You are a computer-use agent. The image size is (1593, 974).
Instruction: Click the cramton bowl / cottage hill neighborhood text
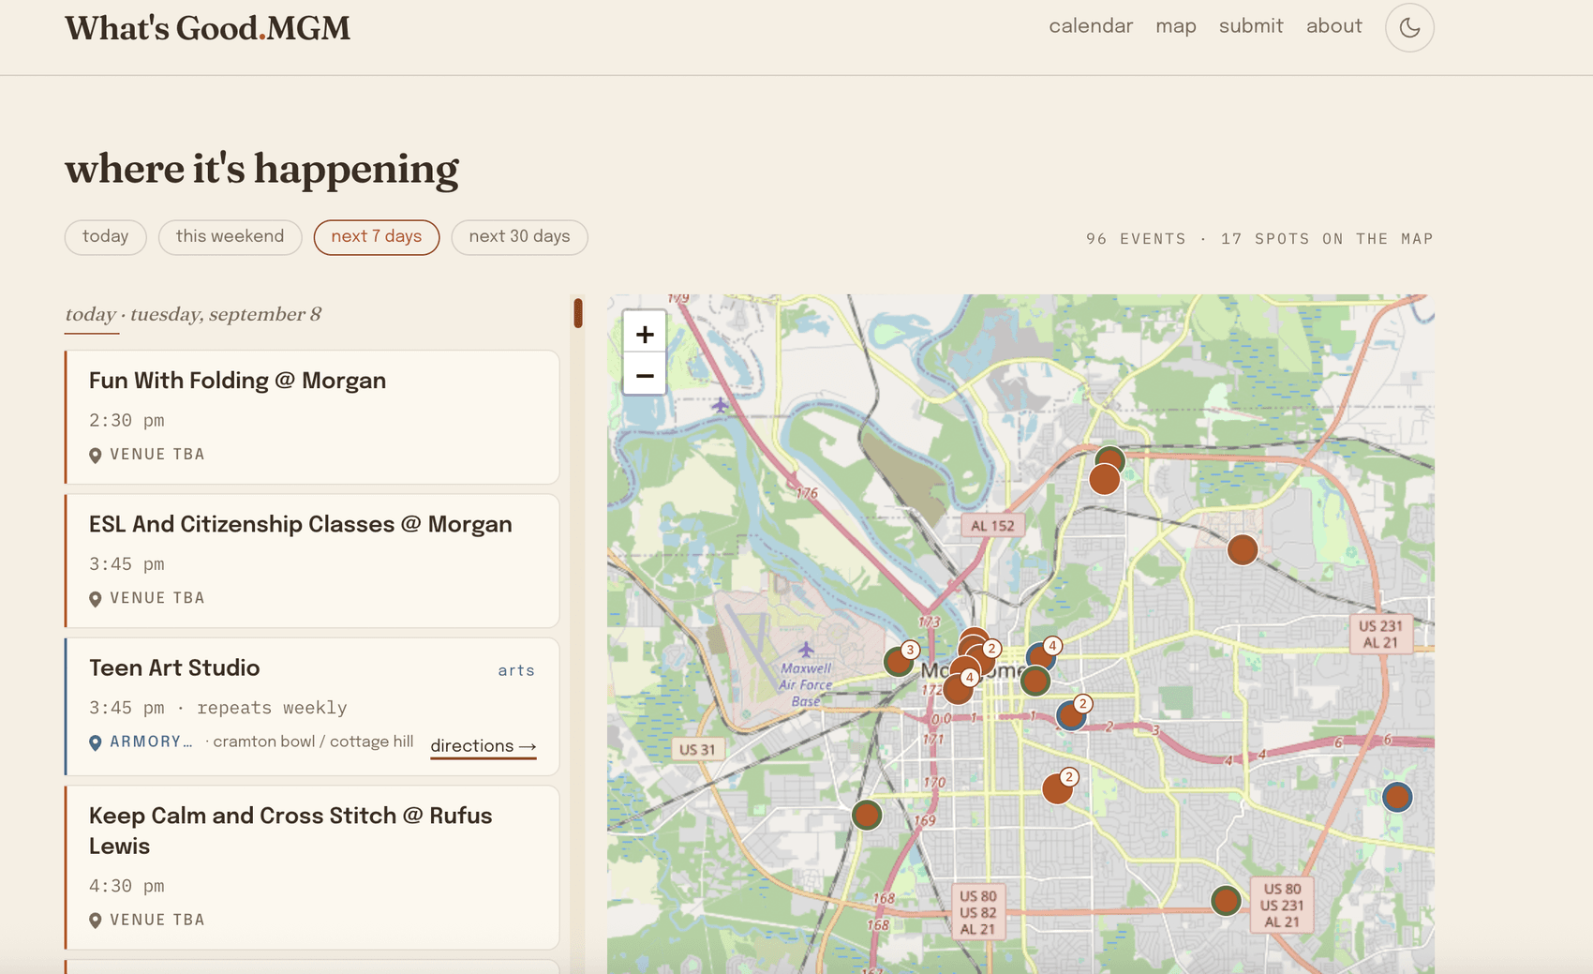pyautogui.click(x=313, y=742)
